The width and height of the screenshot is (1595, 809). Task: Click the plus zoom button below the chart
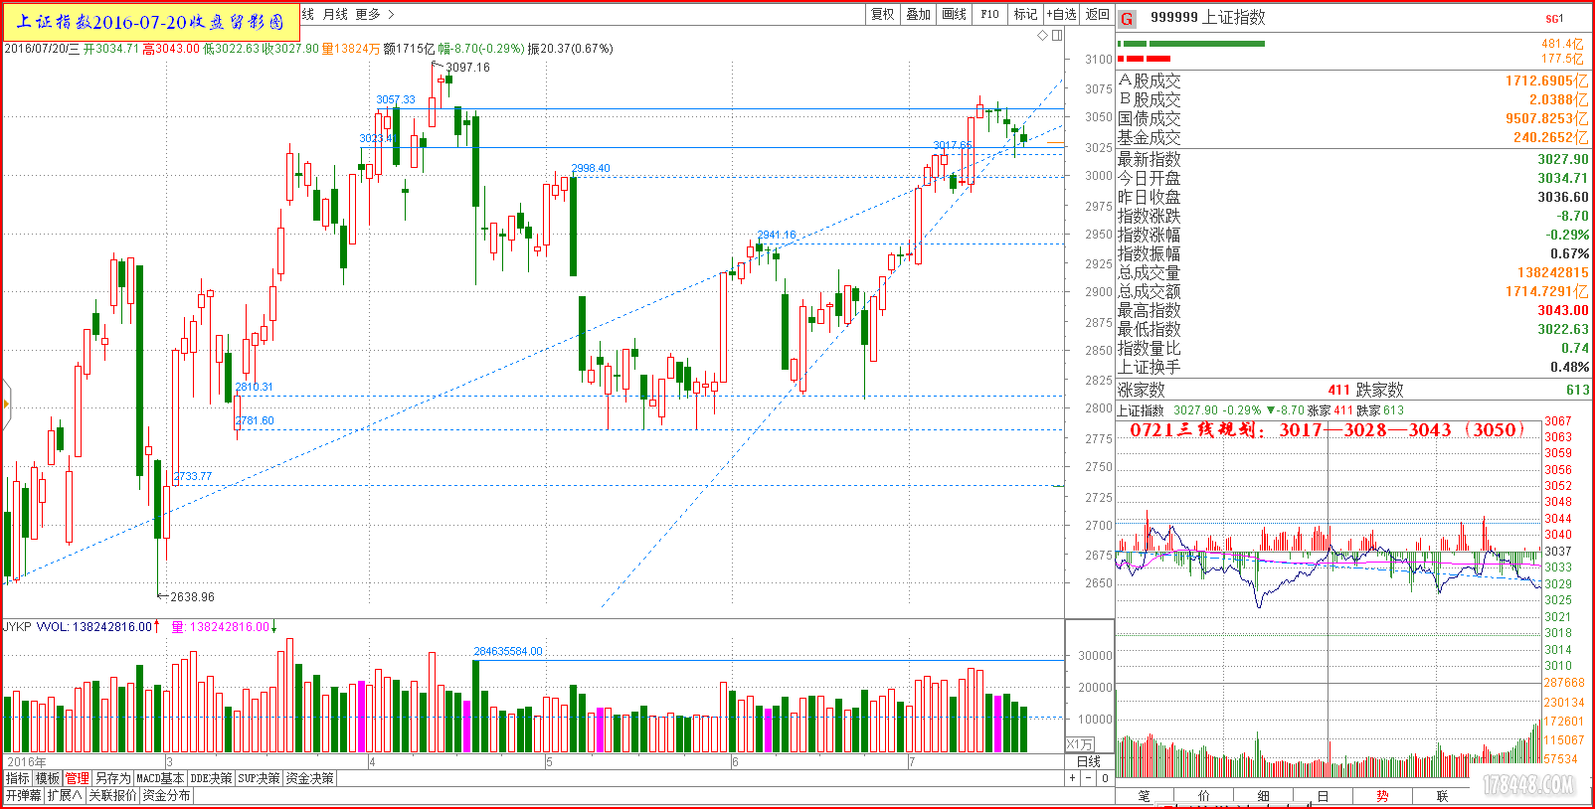click(1072, 778)
